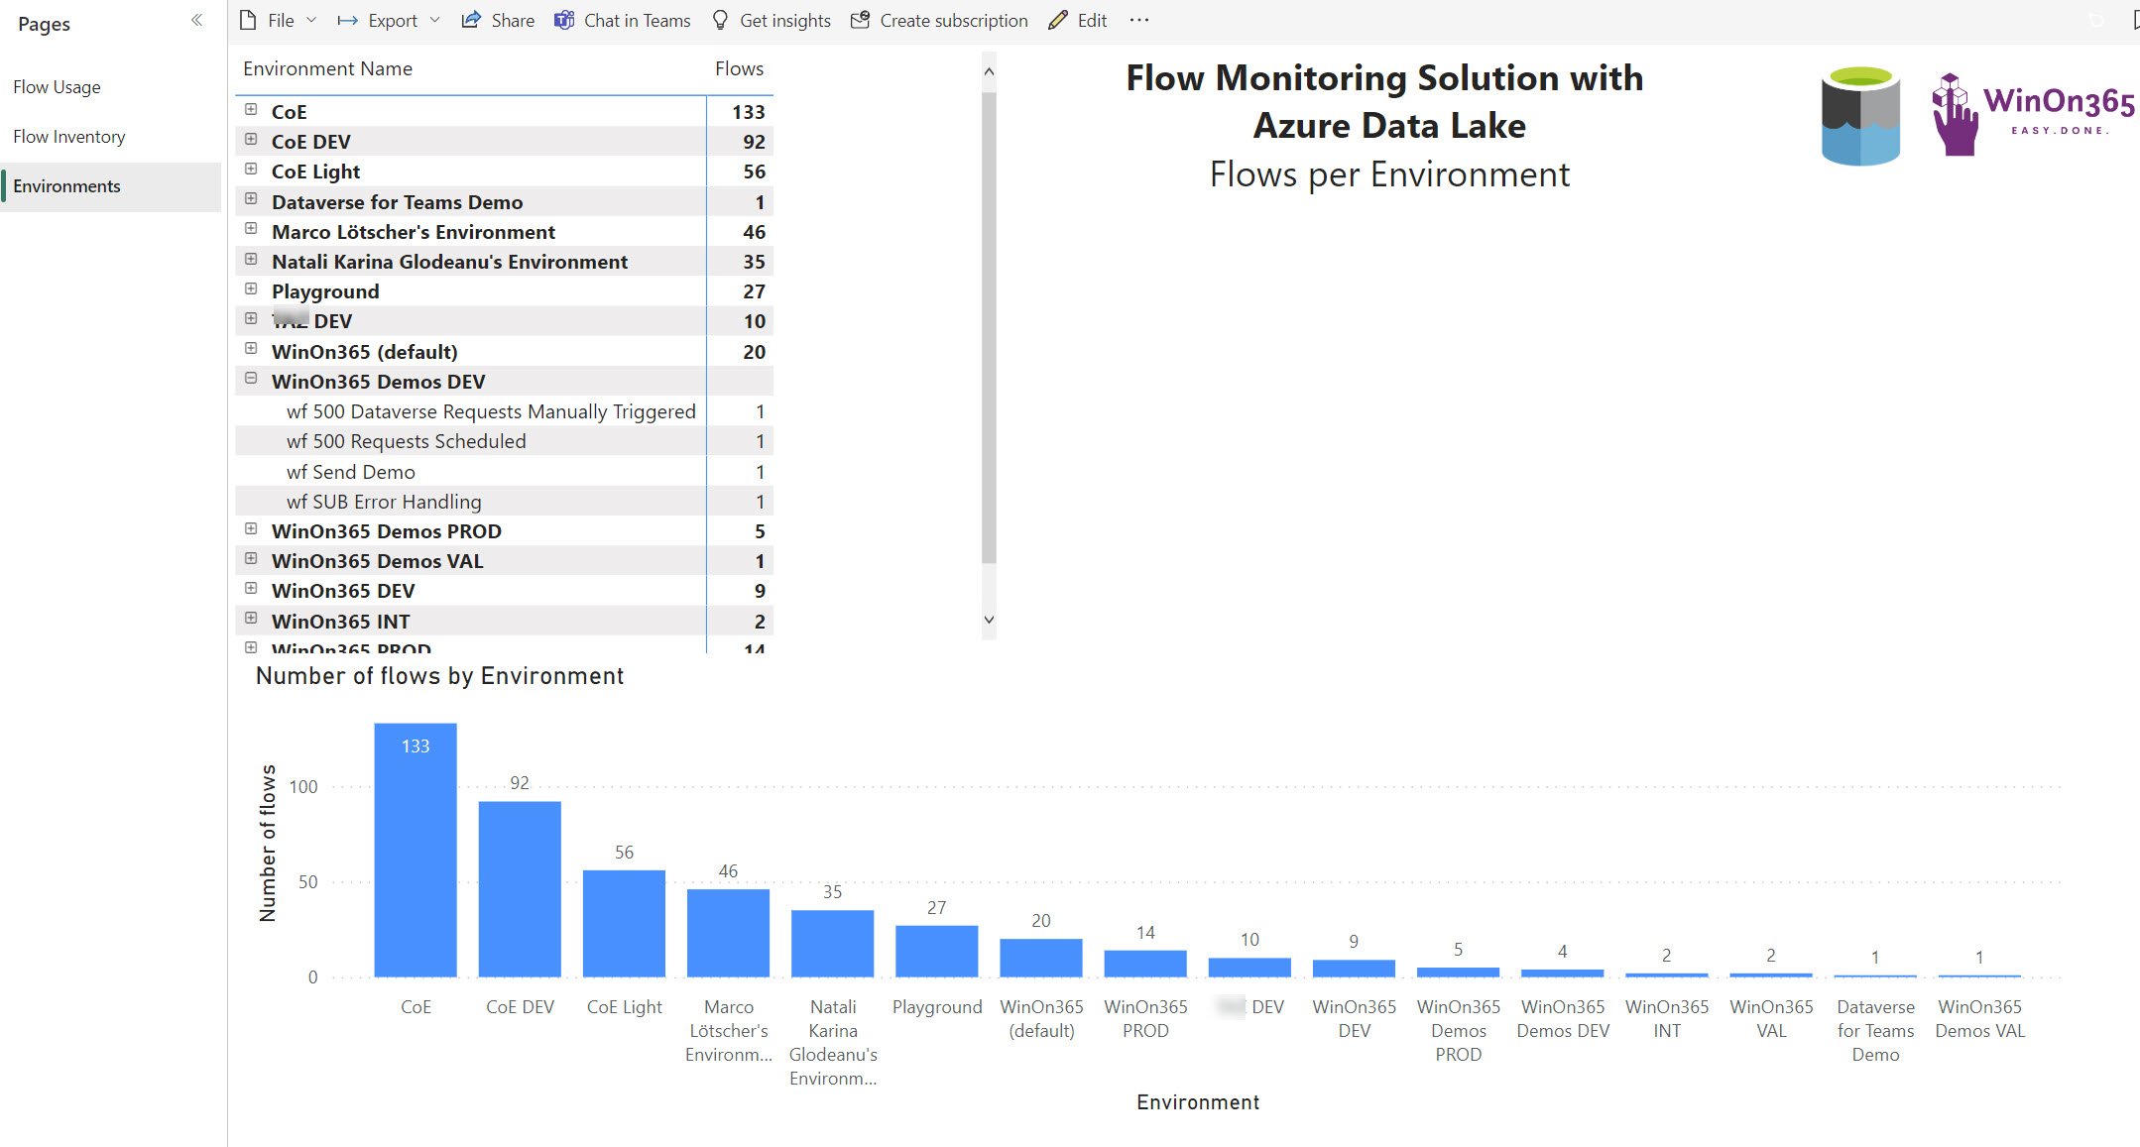Collapse the Pages pane chevron
This screenshot has height=1147, width=2140.
(196, 20)
